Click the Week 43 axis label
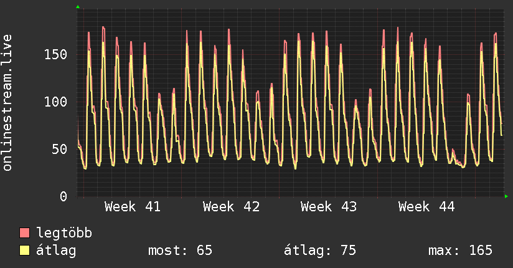The image size is (513, 268). click(x=329, y=207)
